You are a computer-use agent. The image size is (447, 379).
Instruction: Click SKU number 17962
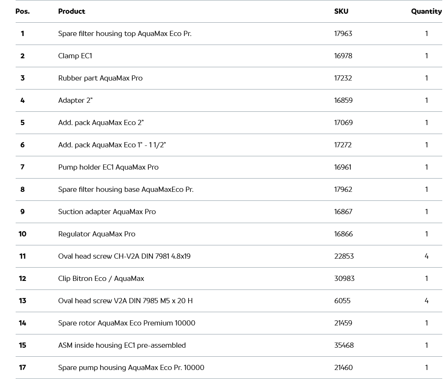point(343,189)
